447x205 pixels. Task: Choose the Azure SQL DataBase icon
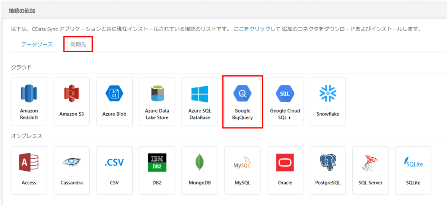point(199,94)
